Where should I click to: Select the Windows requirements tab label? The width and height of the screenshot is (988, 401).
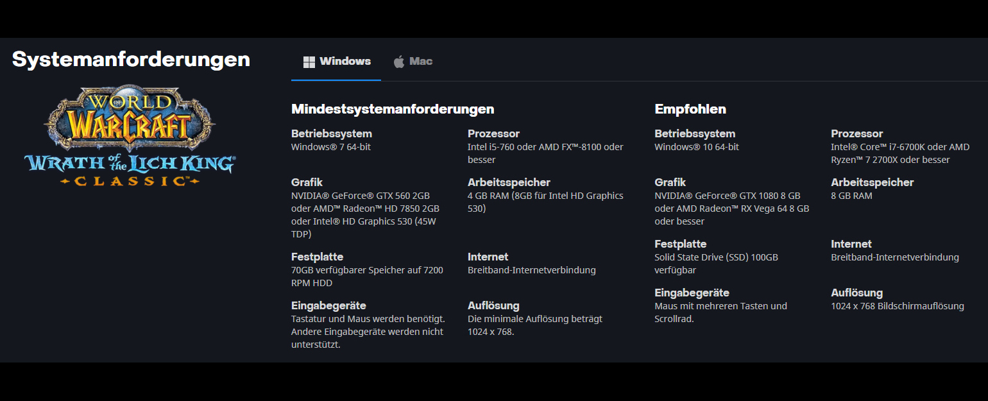[345, 62]
